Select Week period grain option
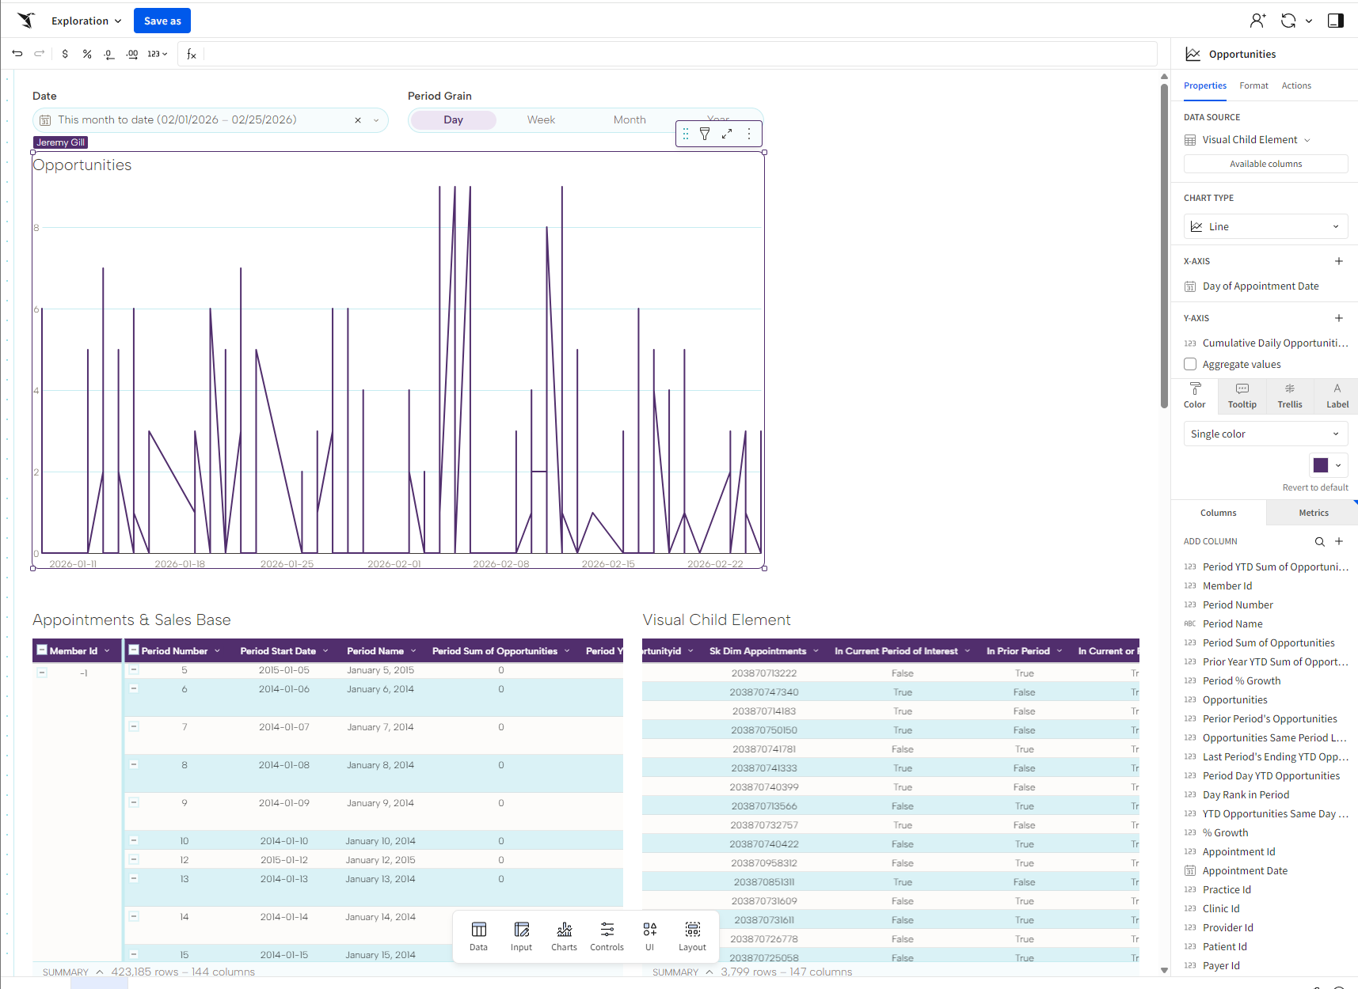Image resolution: width=1358 pixels, height=989 pixels. [x=541, y=119]
